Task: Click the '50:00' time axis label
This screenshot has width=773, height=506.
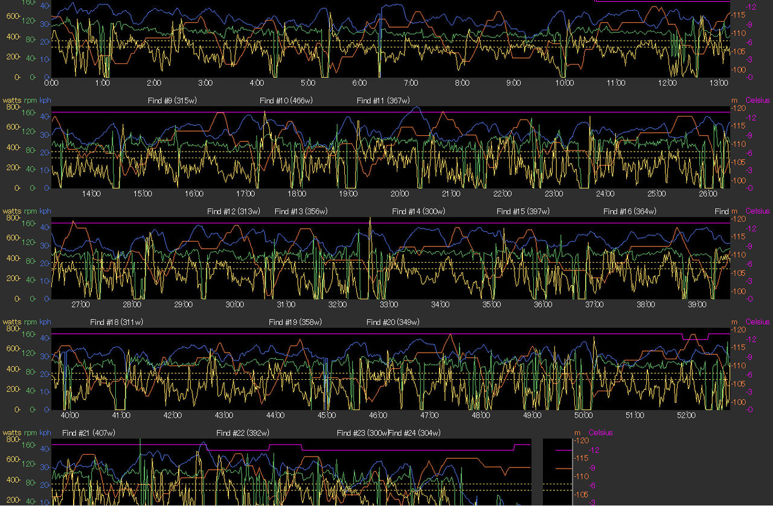Action: click(x=583, y=416)
